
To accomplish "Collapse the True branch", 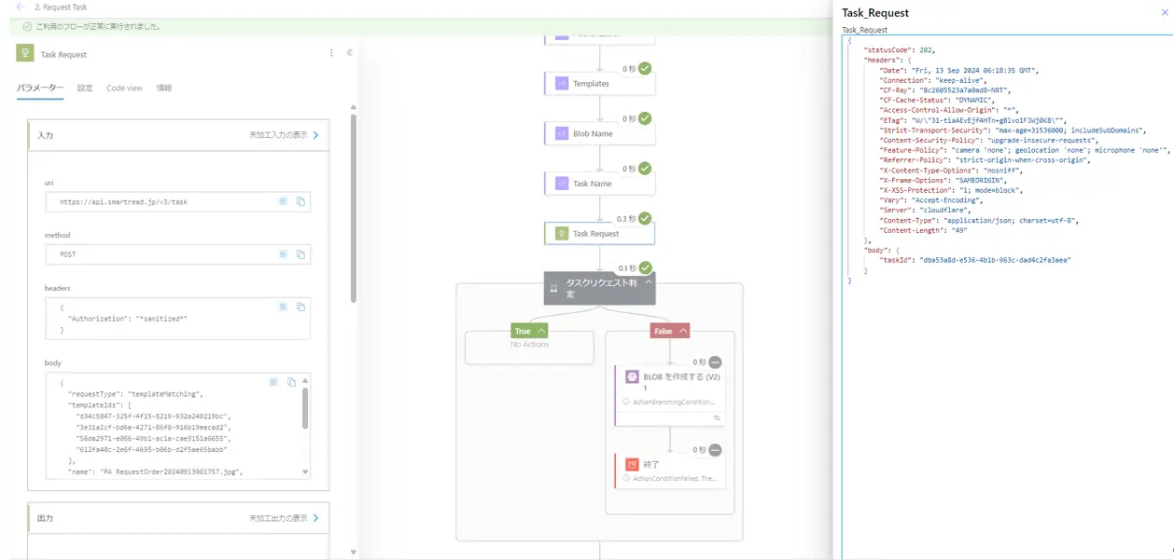I will point(541,331).
